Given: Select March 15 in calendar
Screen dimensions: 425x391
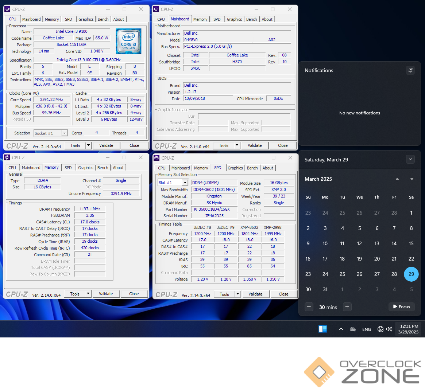Looking at the screenshot, I should click(x=411, y=243).
